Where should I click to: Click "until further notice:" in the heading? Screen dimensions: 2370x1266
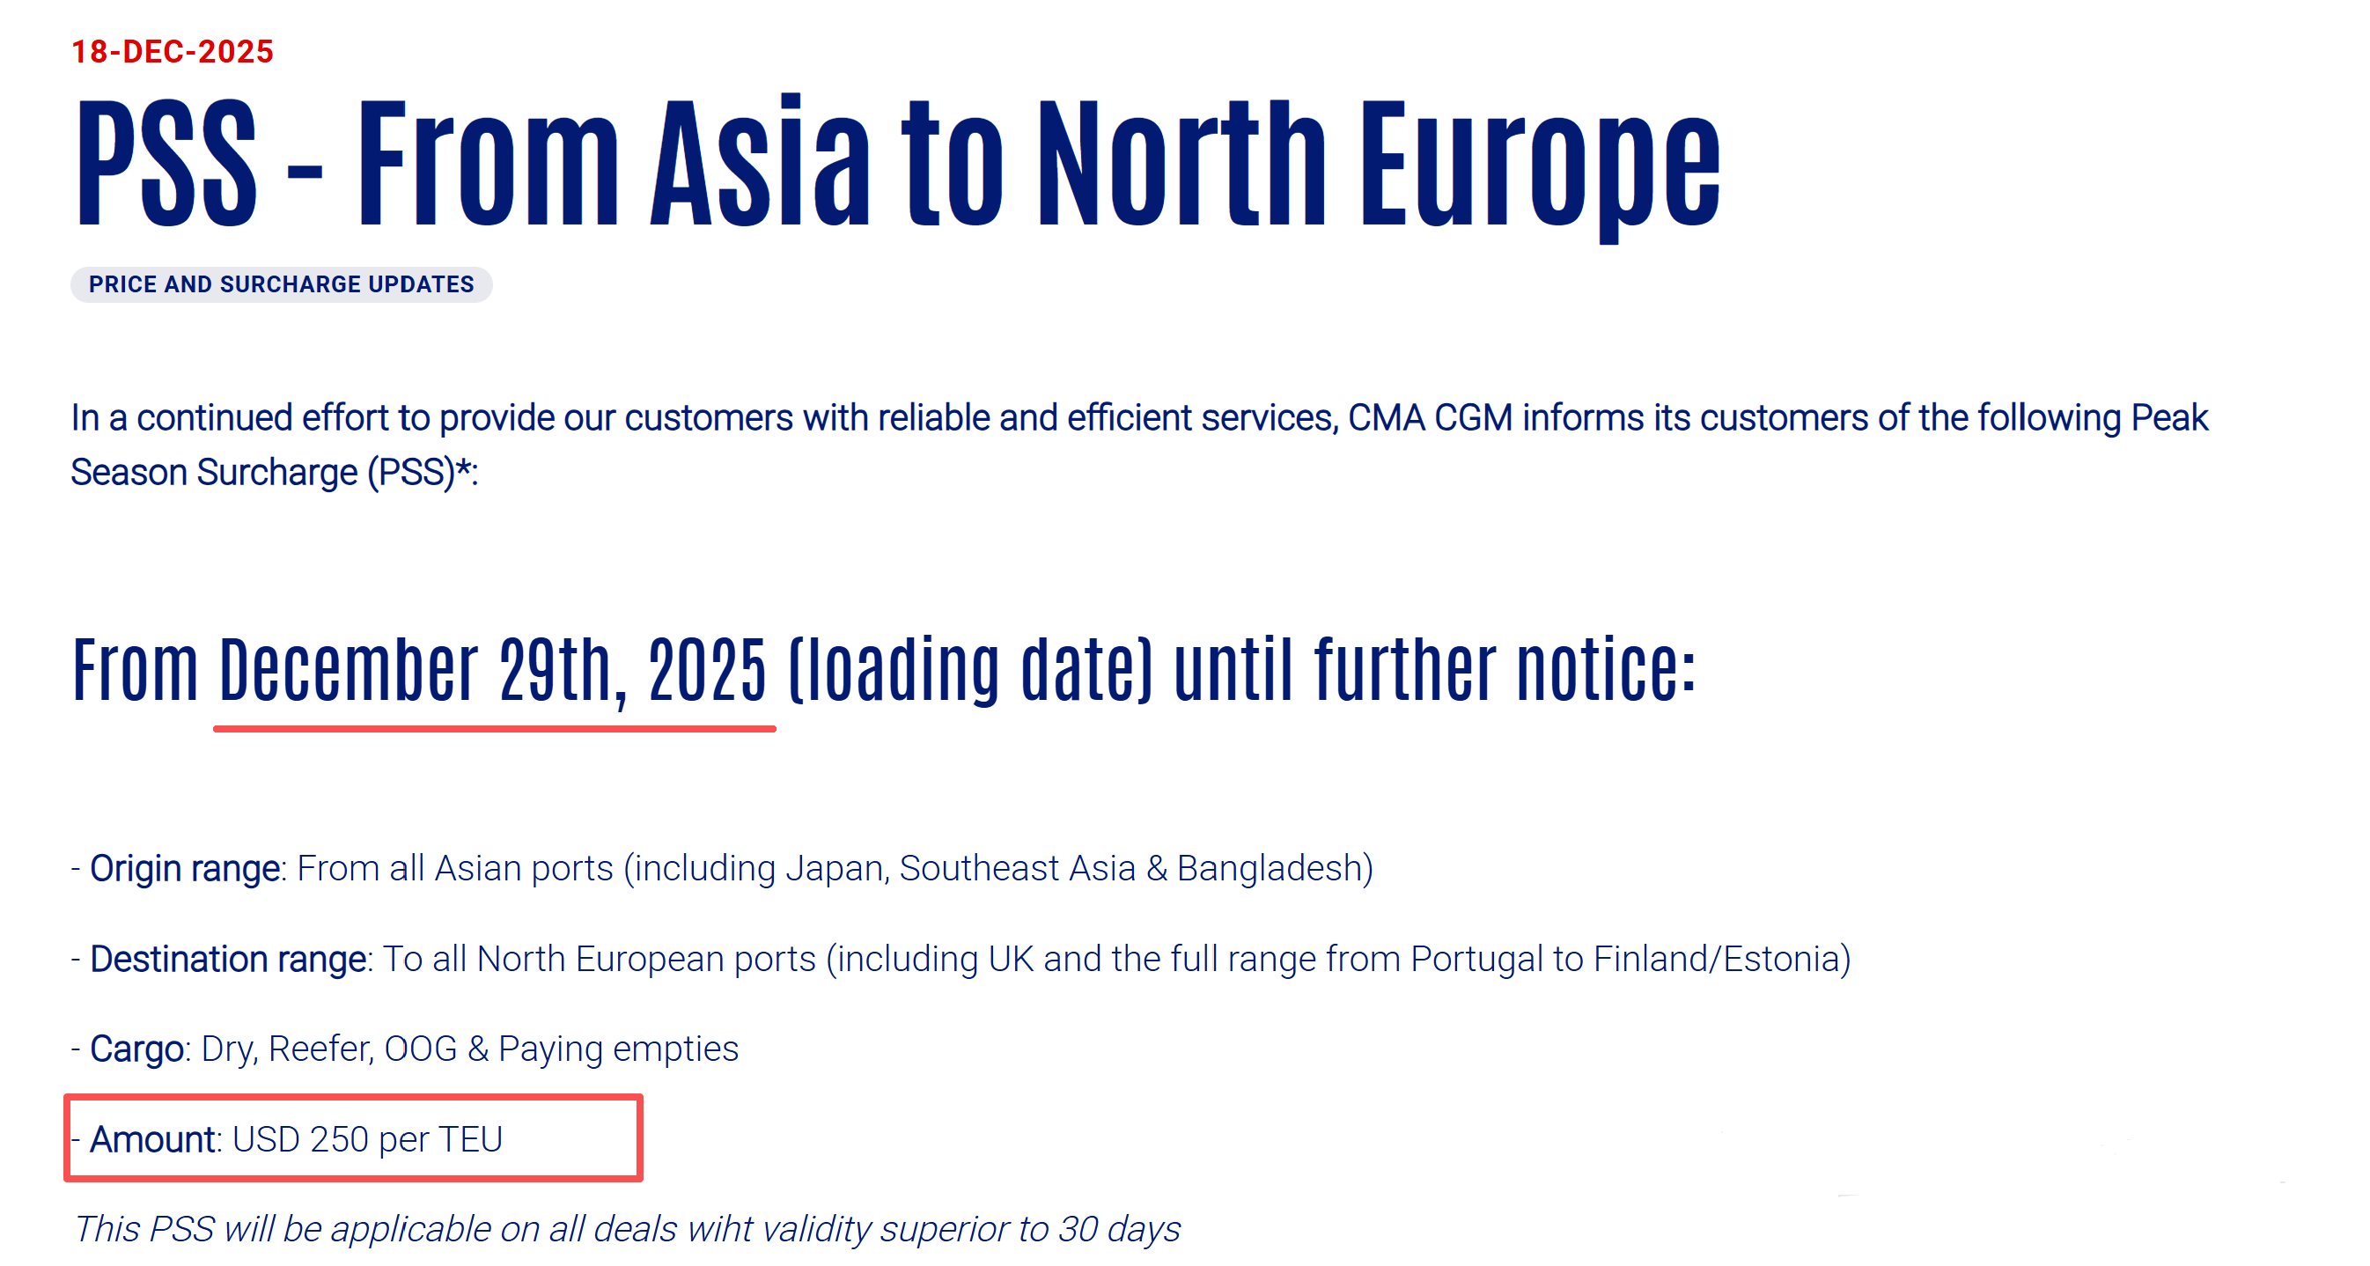(x=1433, y=672)
